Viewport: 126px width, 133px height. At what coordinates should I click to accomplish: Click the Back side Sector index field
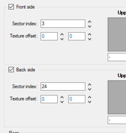(x=63, y=87)
